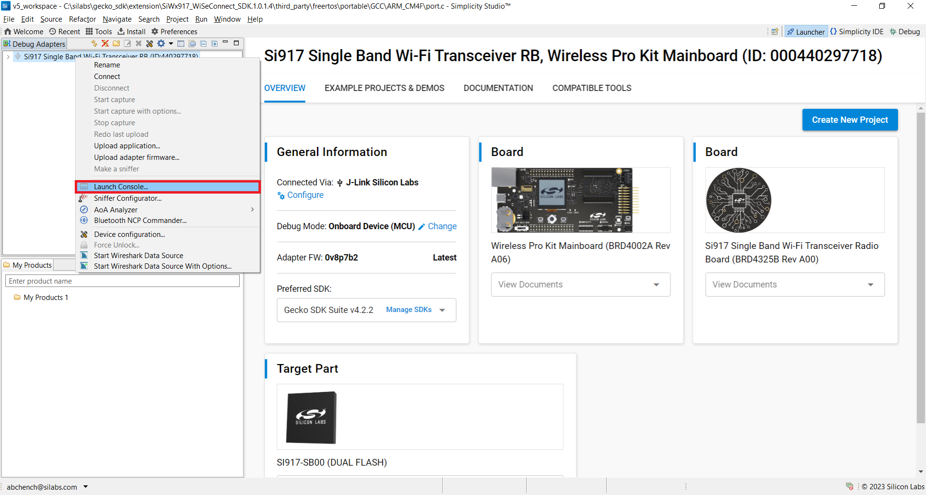The height and width of the screenshot is (495, 926).
Task: Click the red-crossed adapter icon in Debug Adapters
Action: (105, 44)
